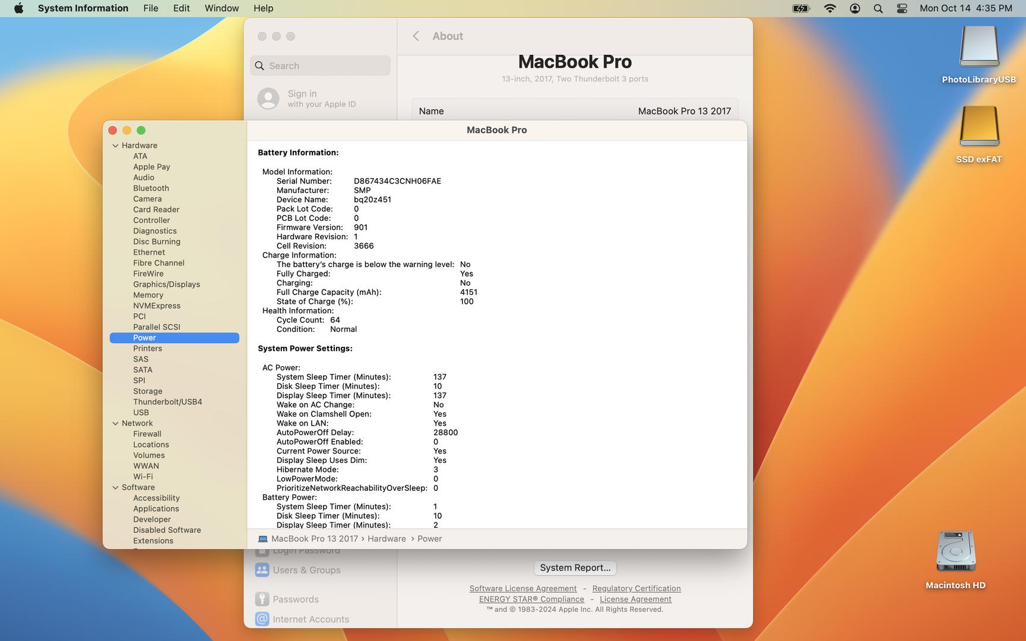Select the highlighted Power row
Screen dimensions: 1026x641
pyautogui.click(x=175, y=338)
